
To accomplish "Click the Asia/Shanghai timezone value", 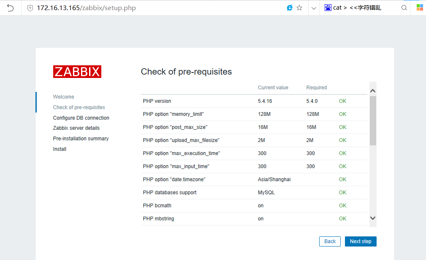I will click(x=274, y=180).
